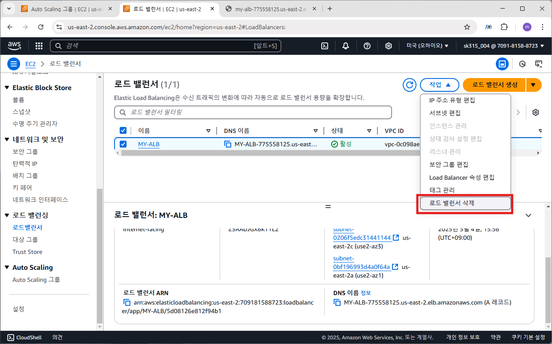
Task: Open external link for subnet-0bf196993d4a0f64a
Action: point(395,267)
